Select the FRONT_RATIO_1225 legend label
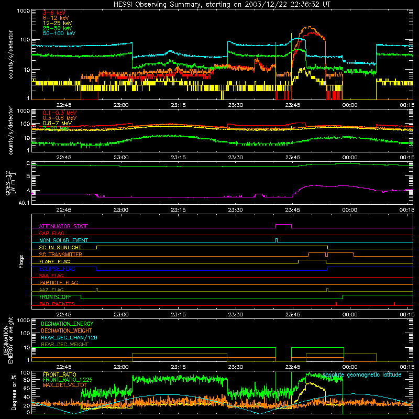This screenshot has height=419, width=419. click(68, 380)
